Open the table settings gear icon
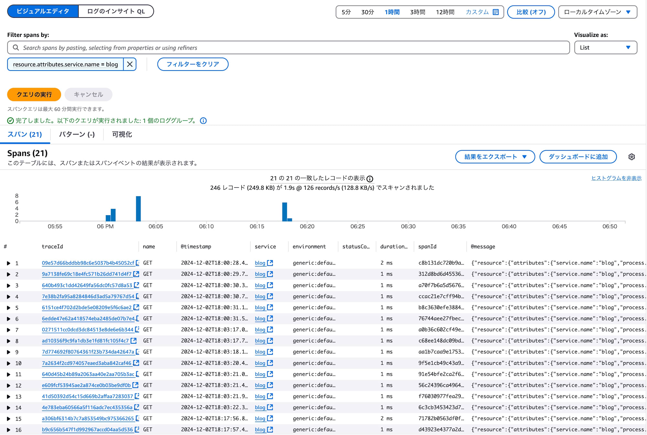 (x=631, y=157)
